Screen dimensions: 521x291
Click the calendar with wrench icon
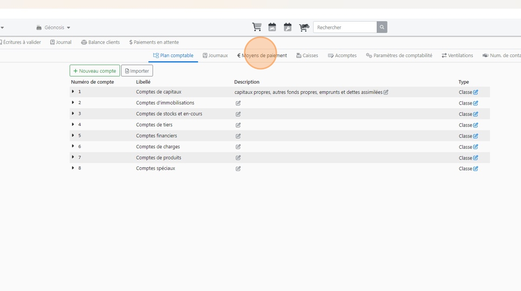pos(288,27)
